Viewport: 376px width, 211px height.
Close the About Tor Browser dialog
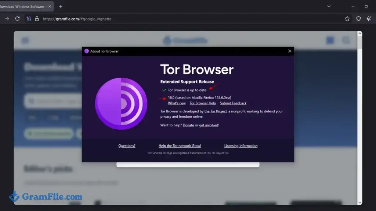tap(289, 51)
